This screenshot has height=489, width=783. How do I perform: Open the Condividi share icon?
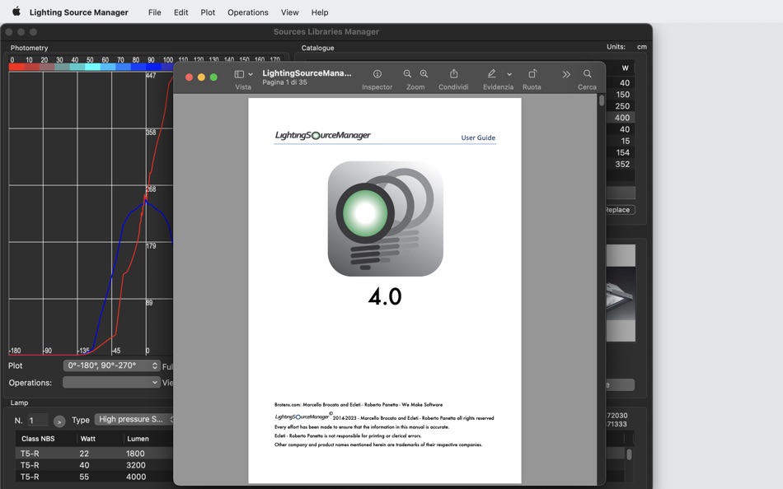coord(453,74)
